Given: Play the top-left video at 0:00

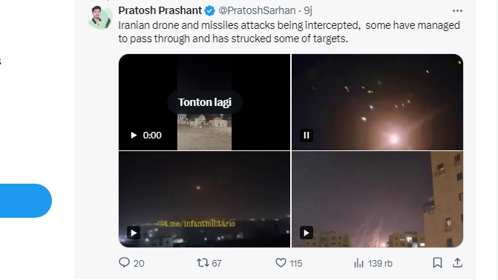Looking at the screenshot, I should (134, 136).
